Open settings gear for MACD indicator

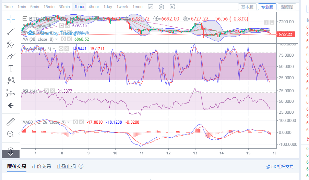pos(75,122)
